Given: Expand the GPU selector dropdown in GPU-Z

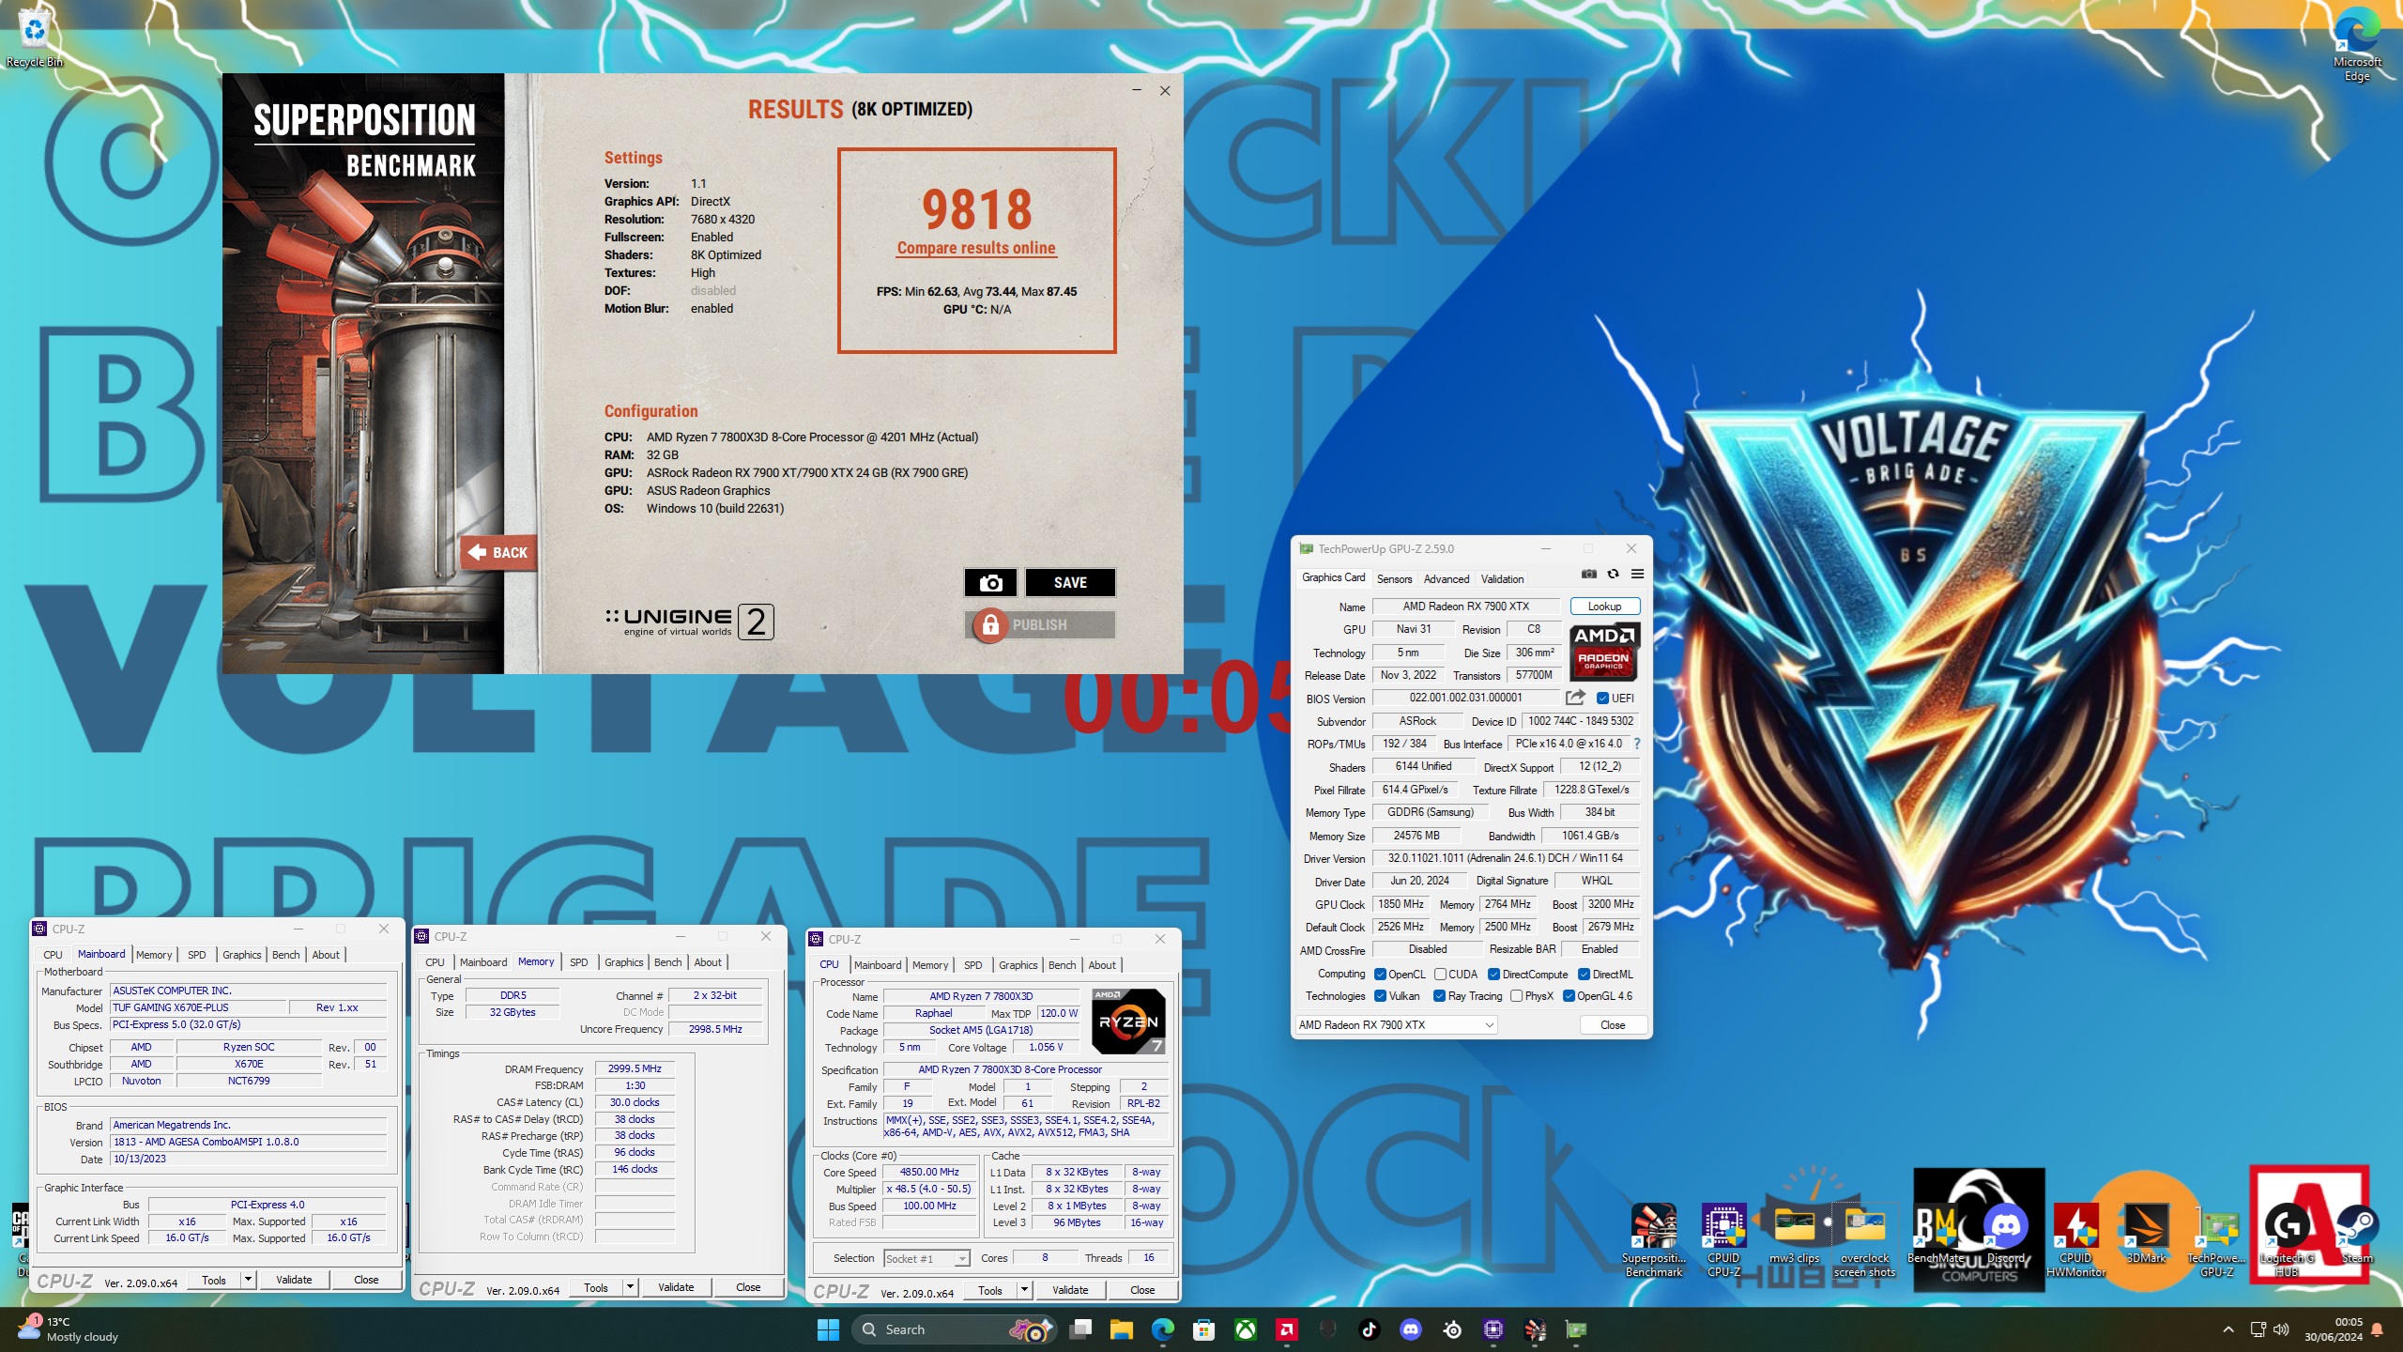Looking at the screenshot, I should 1396,1025.
